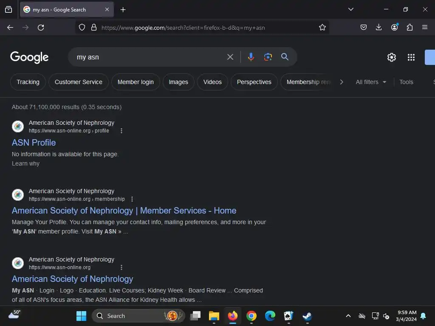The image size is (435, 326).
Task: Open Microsoft Edge from the taskbar
Action: click(270, 316)
